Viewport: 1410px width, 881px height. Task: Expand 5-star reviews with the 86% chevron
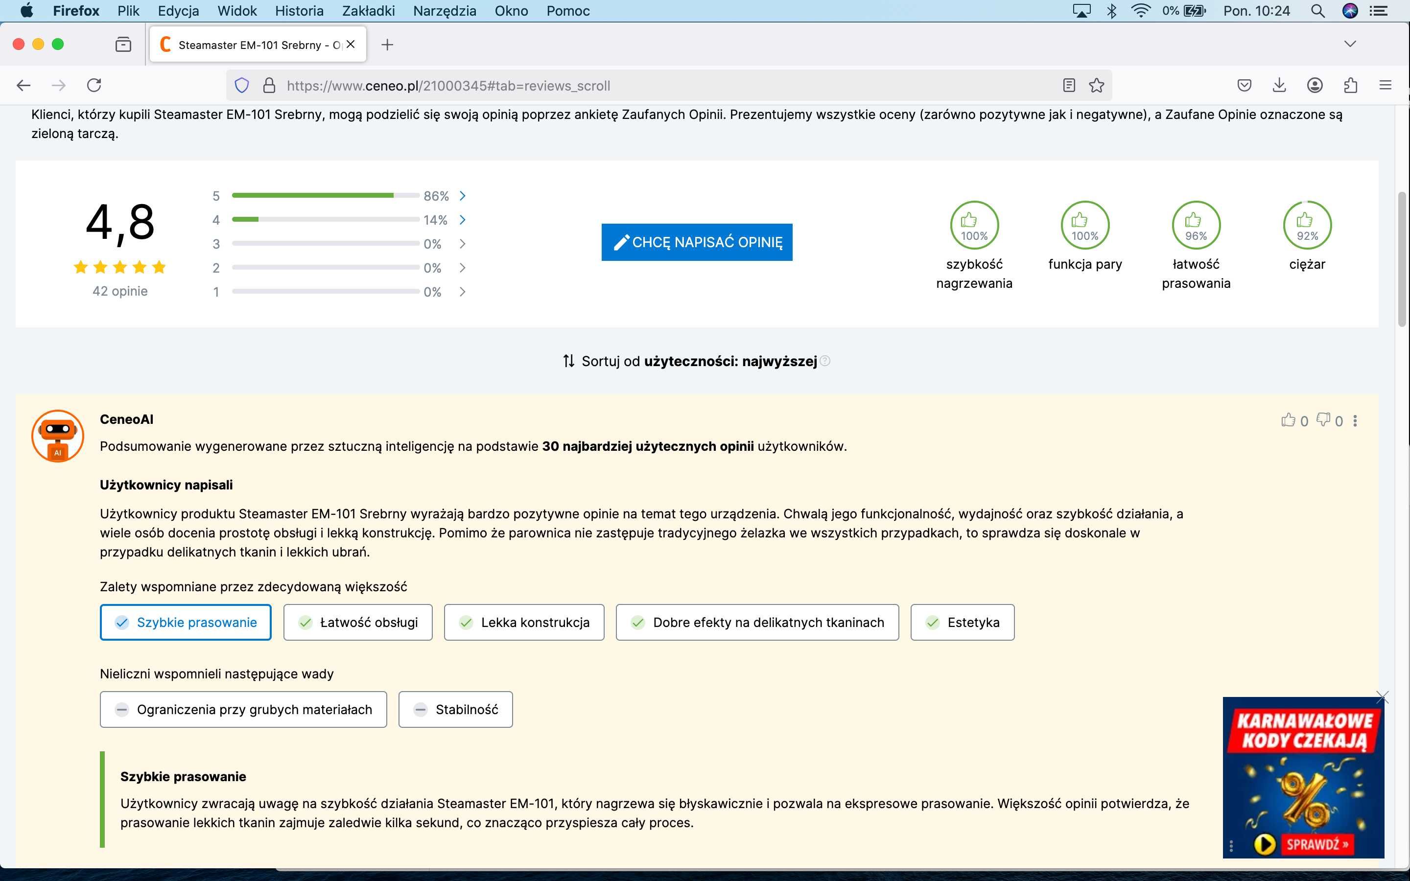463,196
